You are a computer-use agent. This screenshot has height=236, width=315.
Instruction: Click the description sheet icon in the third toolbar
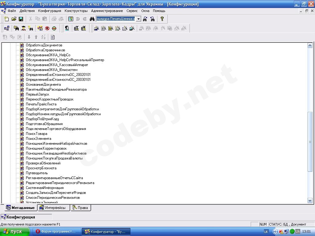(53, 37)
